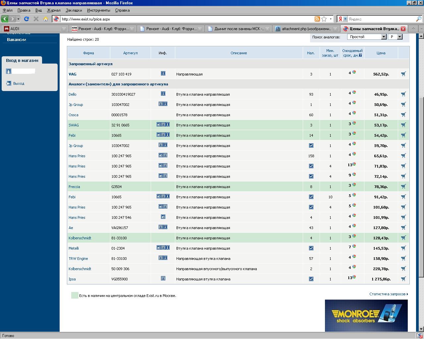
Task: Show delivery statistics pie for VAG row
Action: (x=354, y=72)
